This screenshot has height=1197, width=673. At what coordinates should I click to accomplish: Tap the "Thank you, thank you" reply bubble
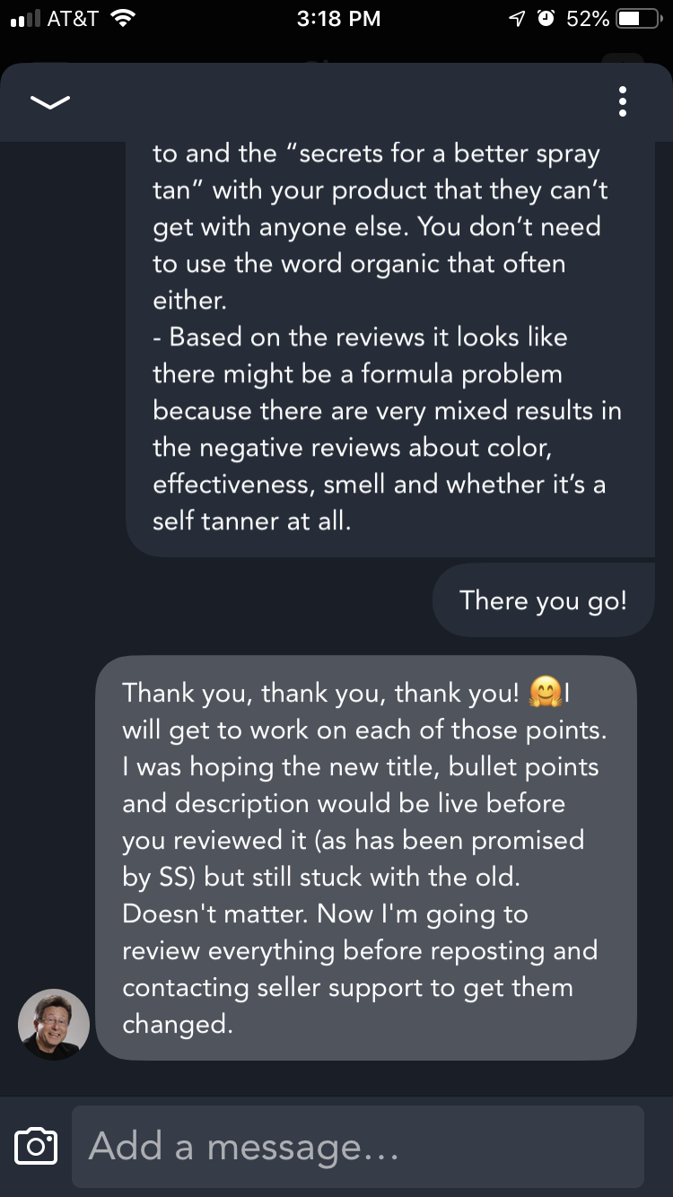(x=365, y=857)
